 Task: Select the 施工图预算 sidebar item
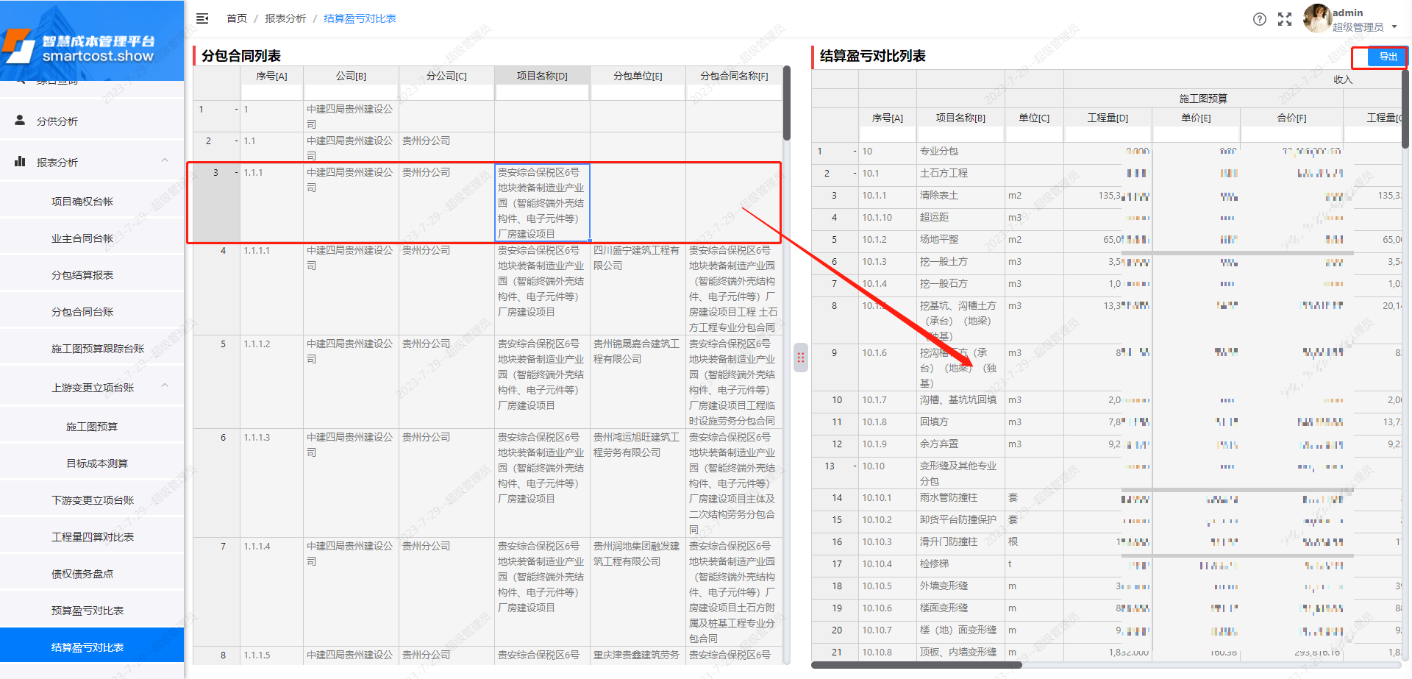[x=93, y=426]
